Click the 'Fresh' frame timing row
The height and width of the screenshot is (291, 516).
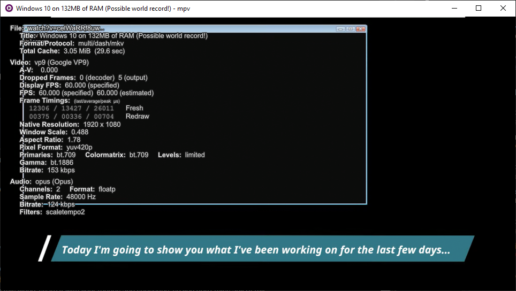coord(86,108)
